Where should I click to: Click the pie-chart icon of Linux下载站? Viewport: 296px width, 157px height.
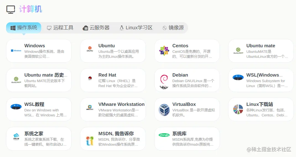click(x=238, y=109)
